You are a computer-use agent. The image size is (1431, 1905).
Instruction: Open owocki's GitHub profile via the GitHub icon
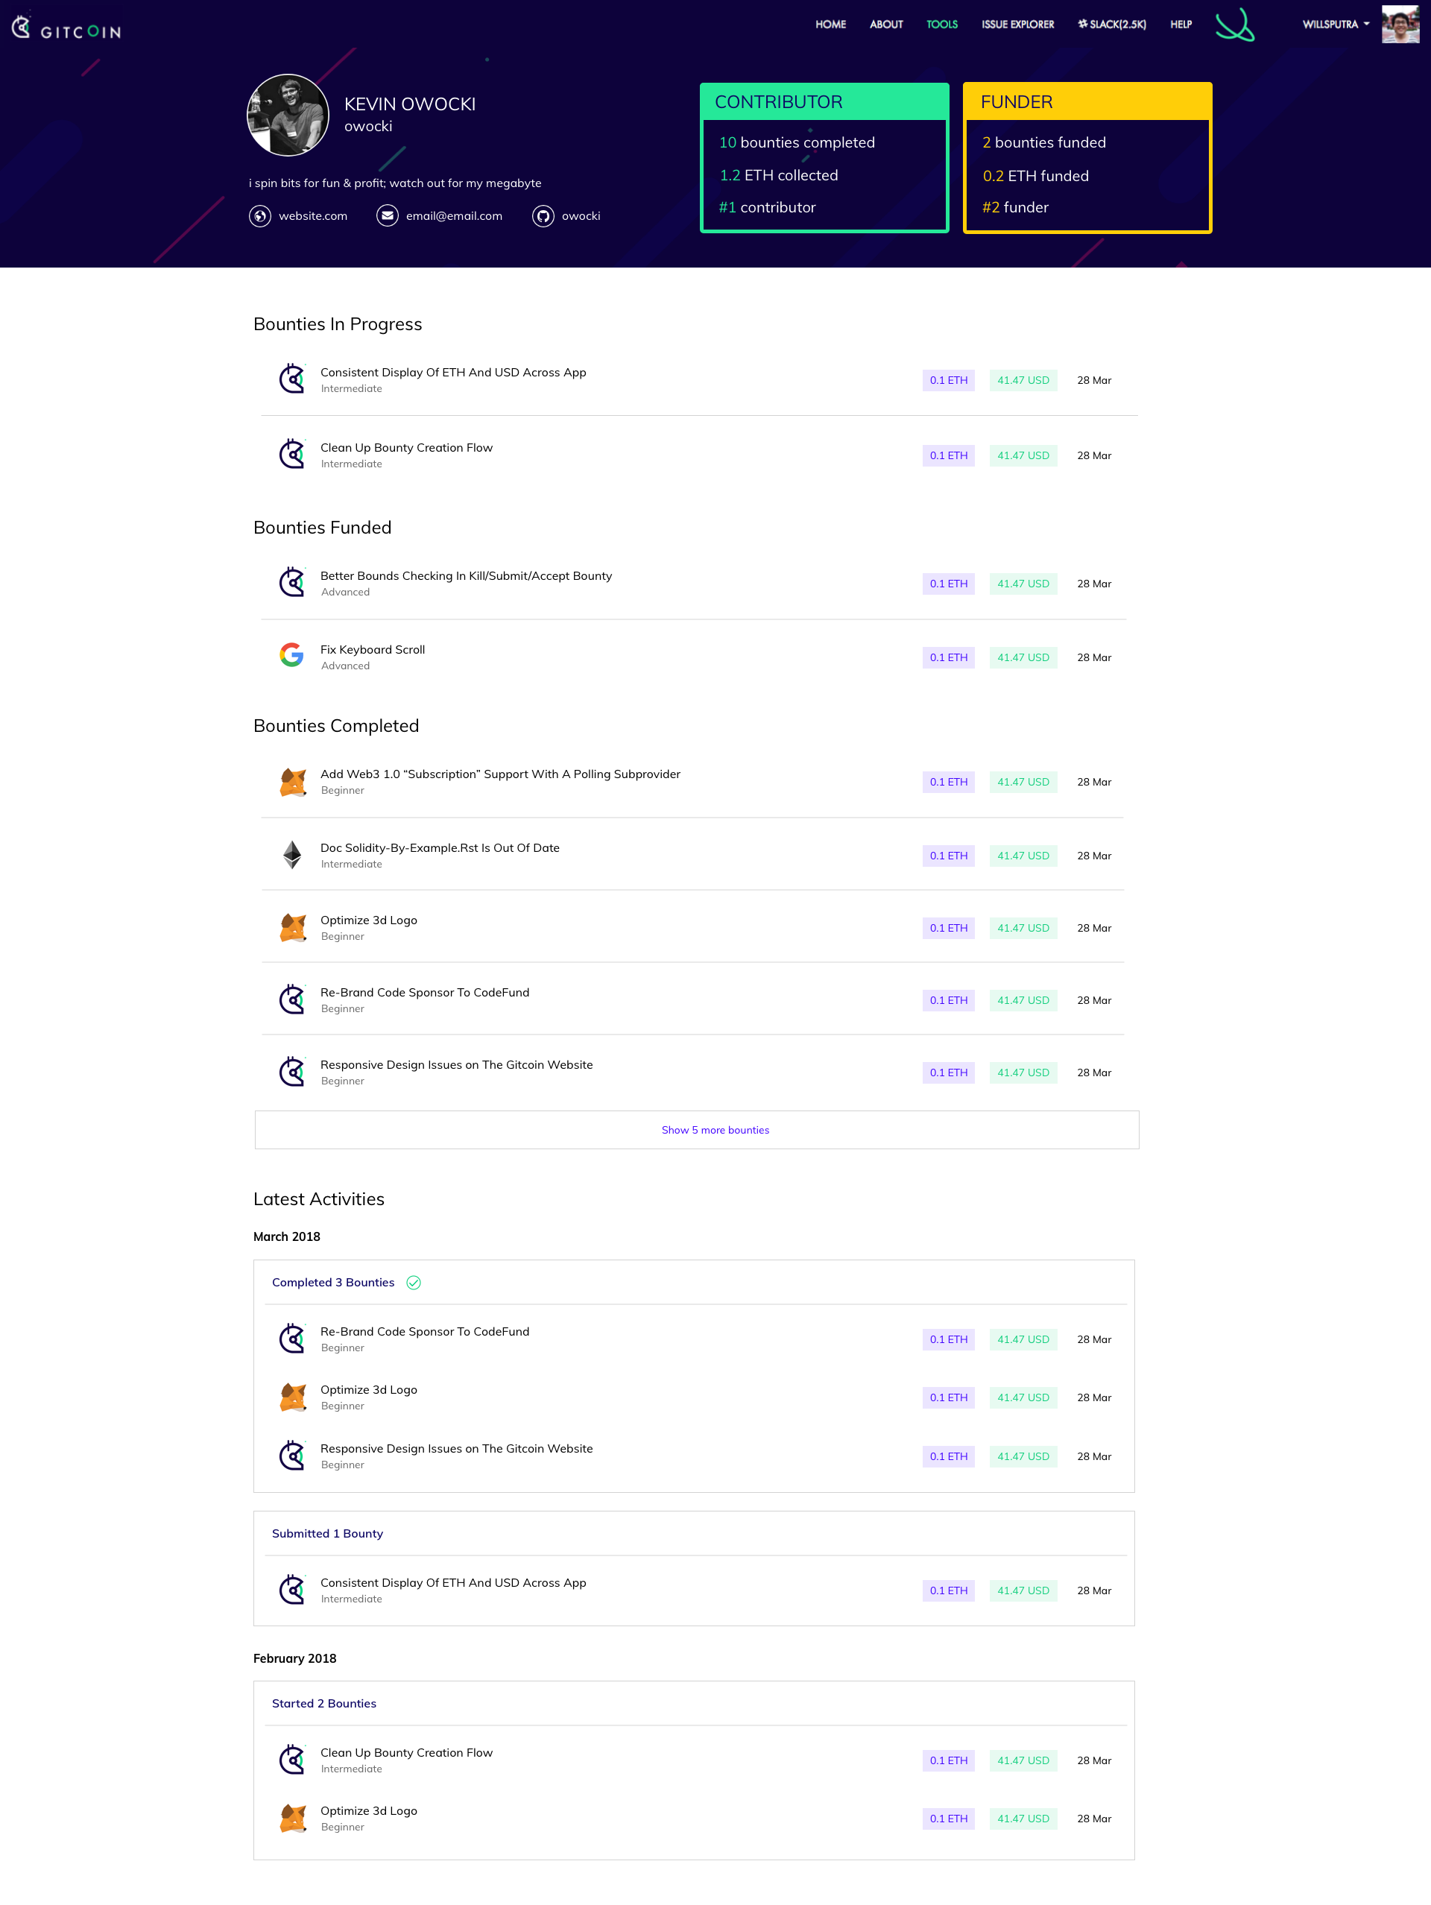(543, 216)
